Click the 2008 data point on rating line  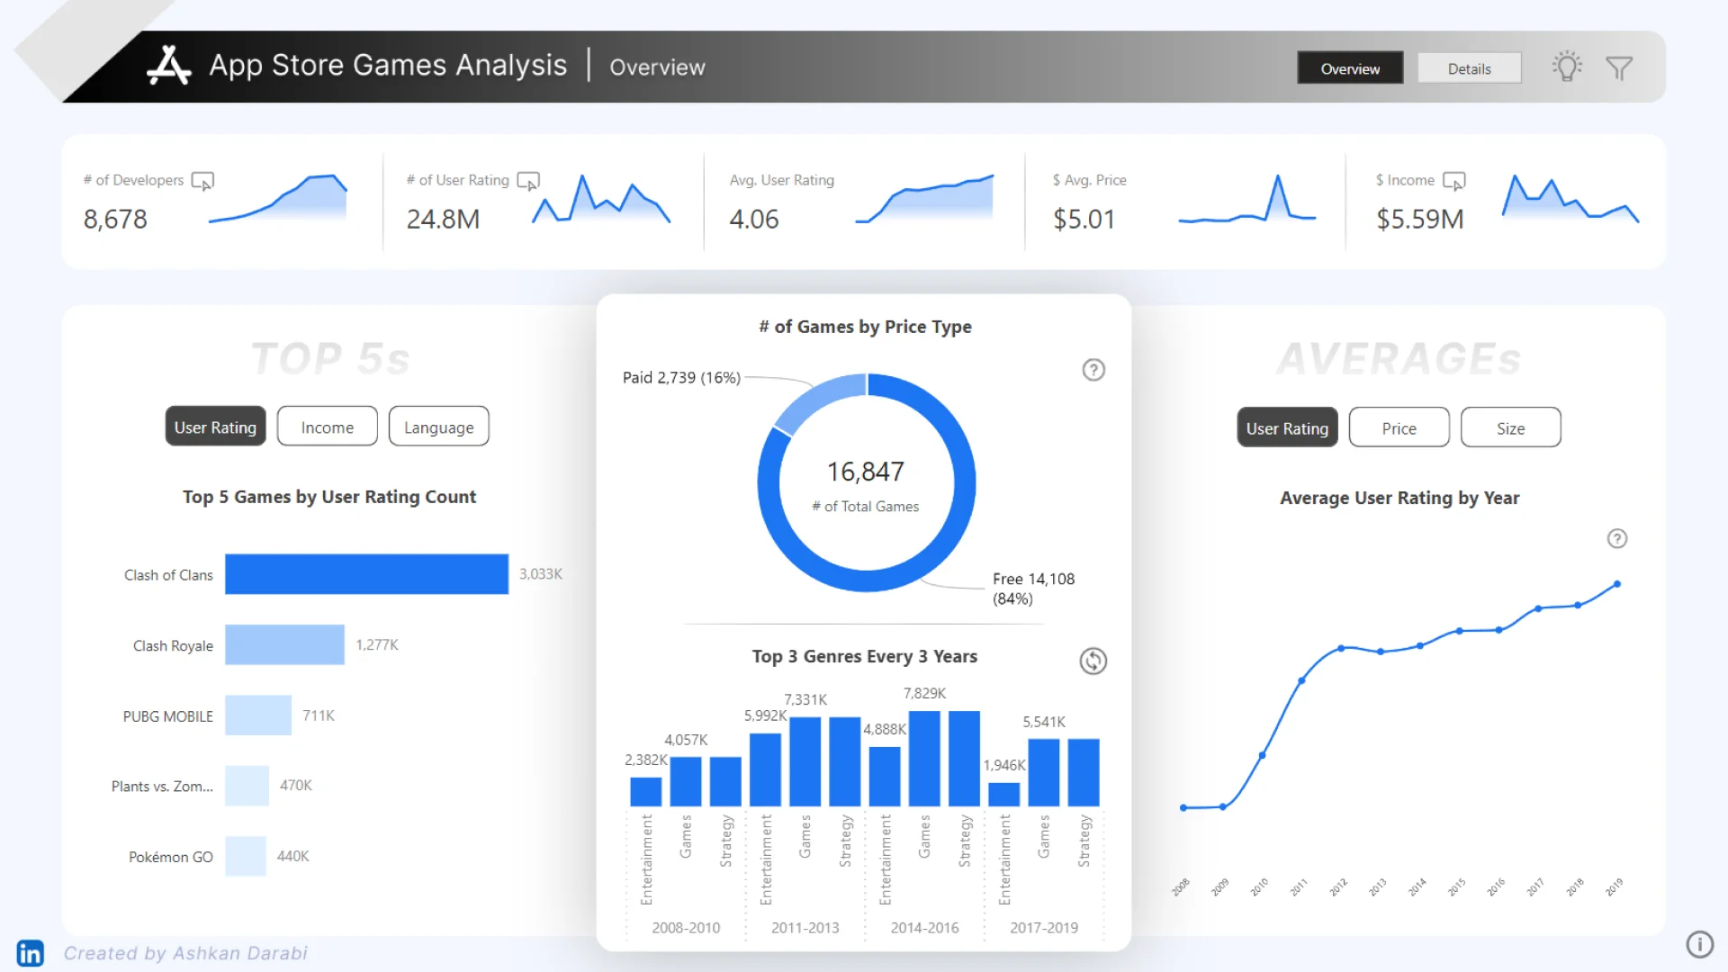1183,807
